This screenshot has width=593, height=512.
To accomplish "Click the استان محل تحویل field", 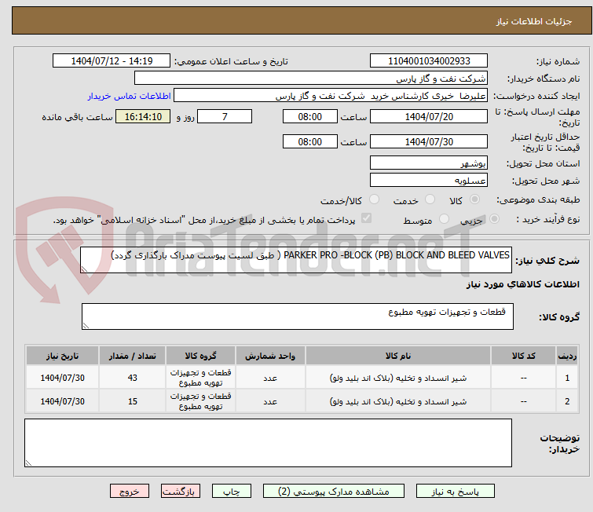I will [428, 163].
